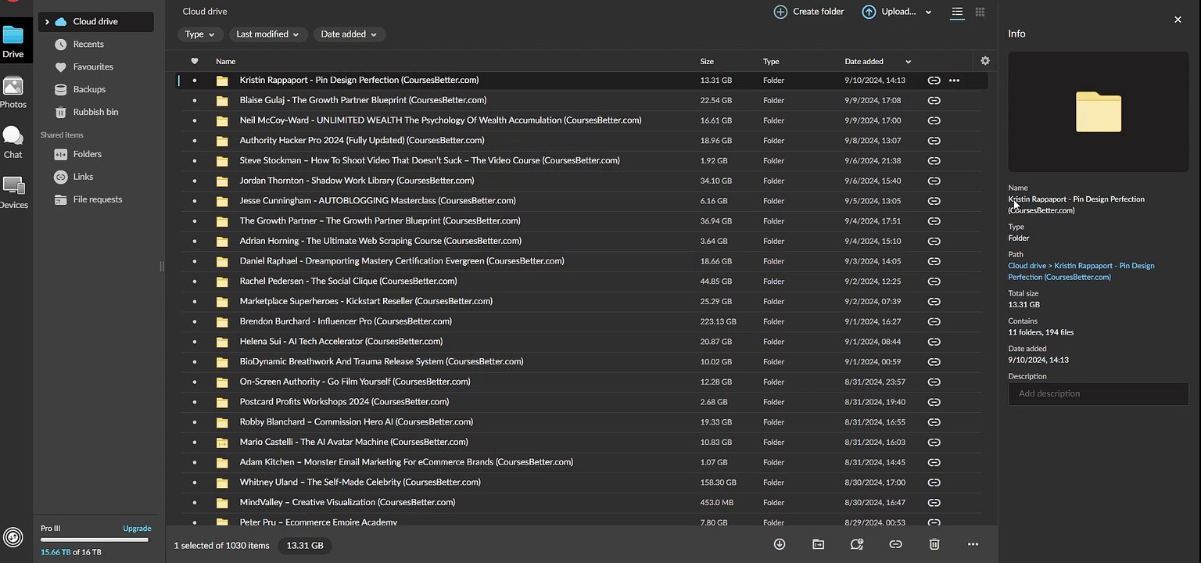Select the BioDynamic Breathwork folder row
Viewport: 1201px width, 563px height.
580,362
